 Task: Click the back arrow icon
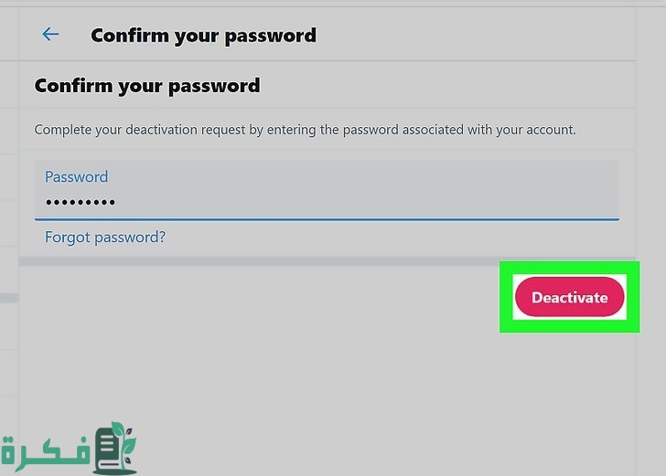tap(50, 35)
